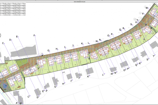158x105 pixels.
Task: Pick the section label J'
Action: point(79,78)
